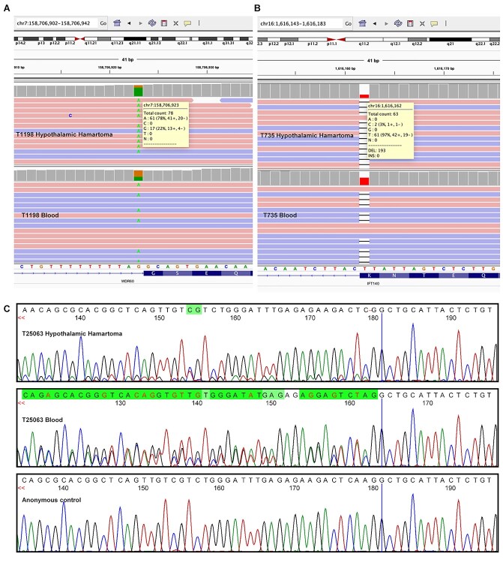The width and height of the screenshot is (503, 563).
Task: Click the T25063 Hypothalamic Hamartoma chromatogram label
Action: point(72,333)
